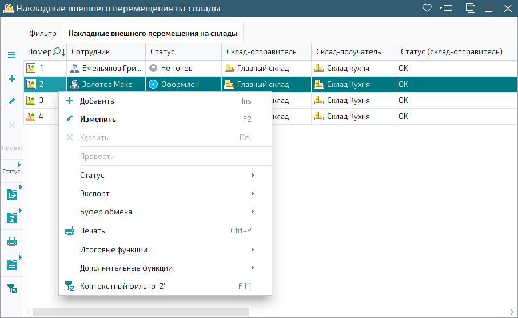Switch to the Фильтр tab
Screen dimensions: 518x318
[x=43, y=34]
